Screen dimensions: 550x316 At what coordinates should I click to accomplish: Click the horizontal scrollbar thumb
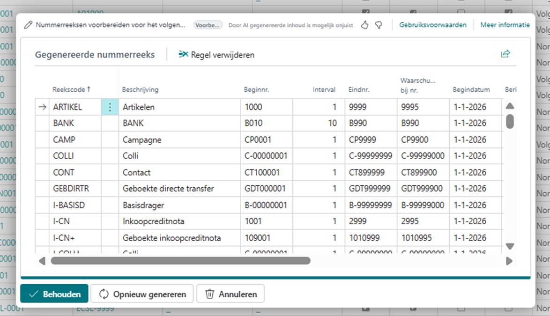[x=180, y=261]
